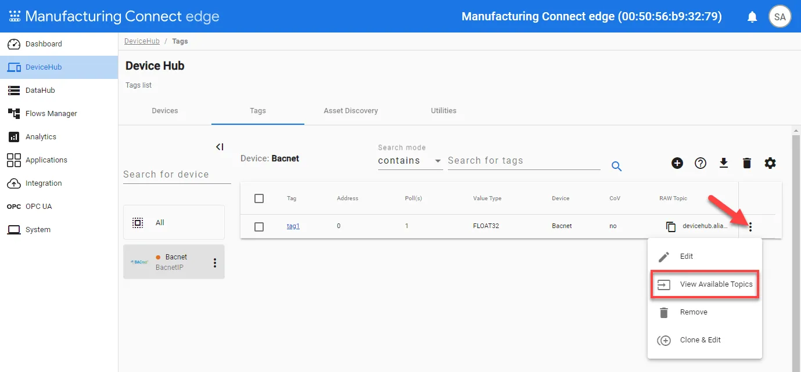Open Integration in the sidebar
Image resolution: width=801 pixels, height=372 pixels.
coord(59,183)
